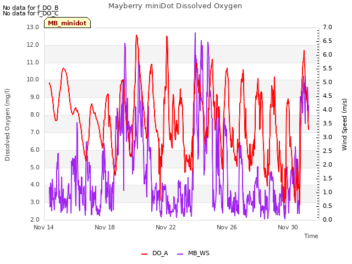Click the 13.0 left axis tick label
The image size is (352, 264).
tap(33, 27)
